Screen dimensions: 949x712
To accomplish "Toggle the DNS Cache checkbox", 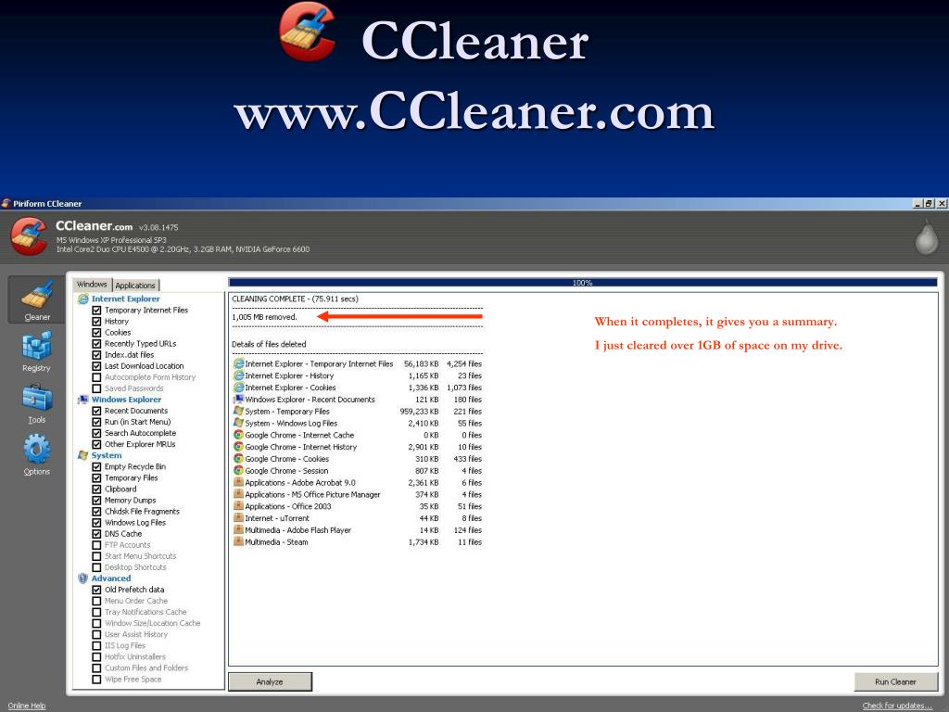I will pyautogui.click(x=96, y=534).
